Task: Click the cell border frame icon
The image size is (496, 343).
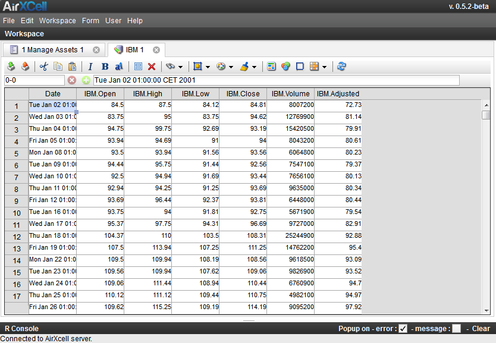Action: [197, 67]
